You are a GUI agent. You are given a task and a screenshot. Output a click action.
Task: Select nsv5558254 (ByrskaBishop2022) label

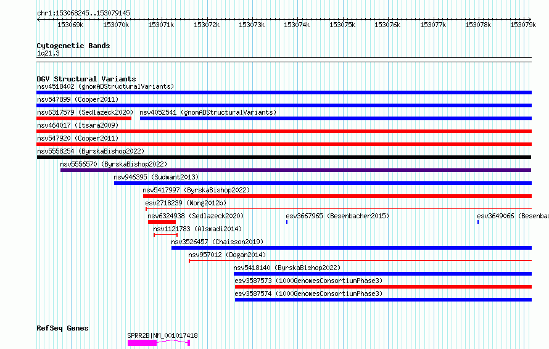pos(91,151)
